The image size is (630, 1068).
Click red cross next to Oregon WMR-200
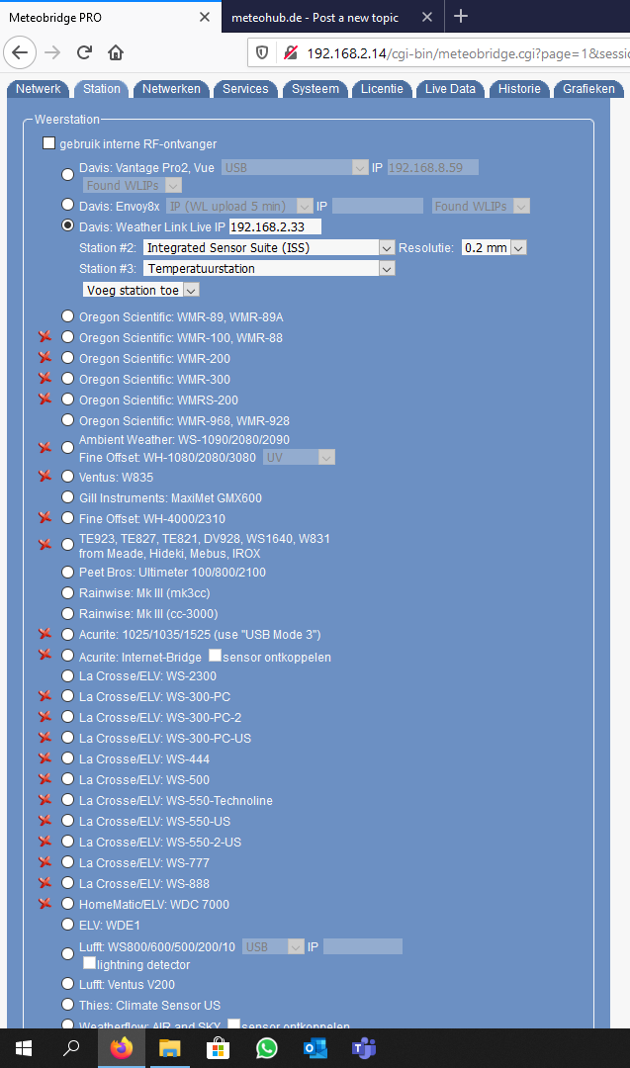coord(45,358)
